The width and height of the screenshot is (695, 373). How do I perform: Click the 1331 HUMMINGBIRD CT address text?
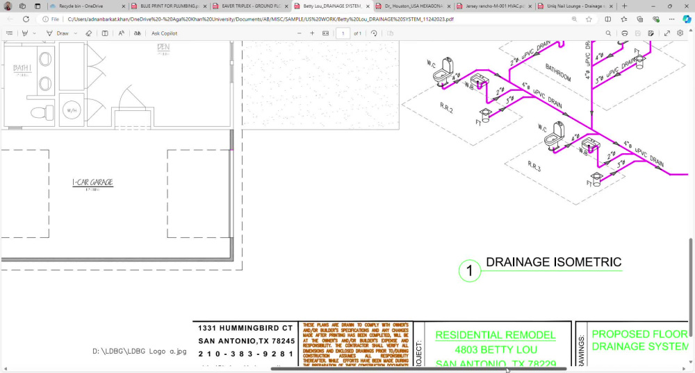(x=245, y=328)
